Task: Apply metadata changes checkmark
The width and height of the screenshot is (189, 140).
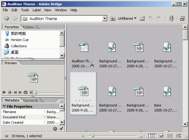Action: pyautogui.click(x=61, y=129)
